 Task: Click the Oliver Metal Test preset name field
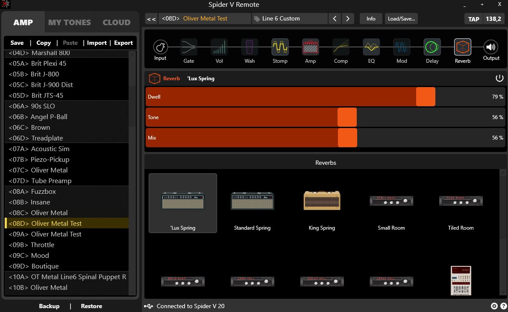[x=206, y=19]
